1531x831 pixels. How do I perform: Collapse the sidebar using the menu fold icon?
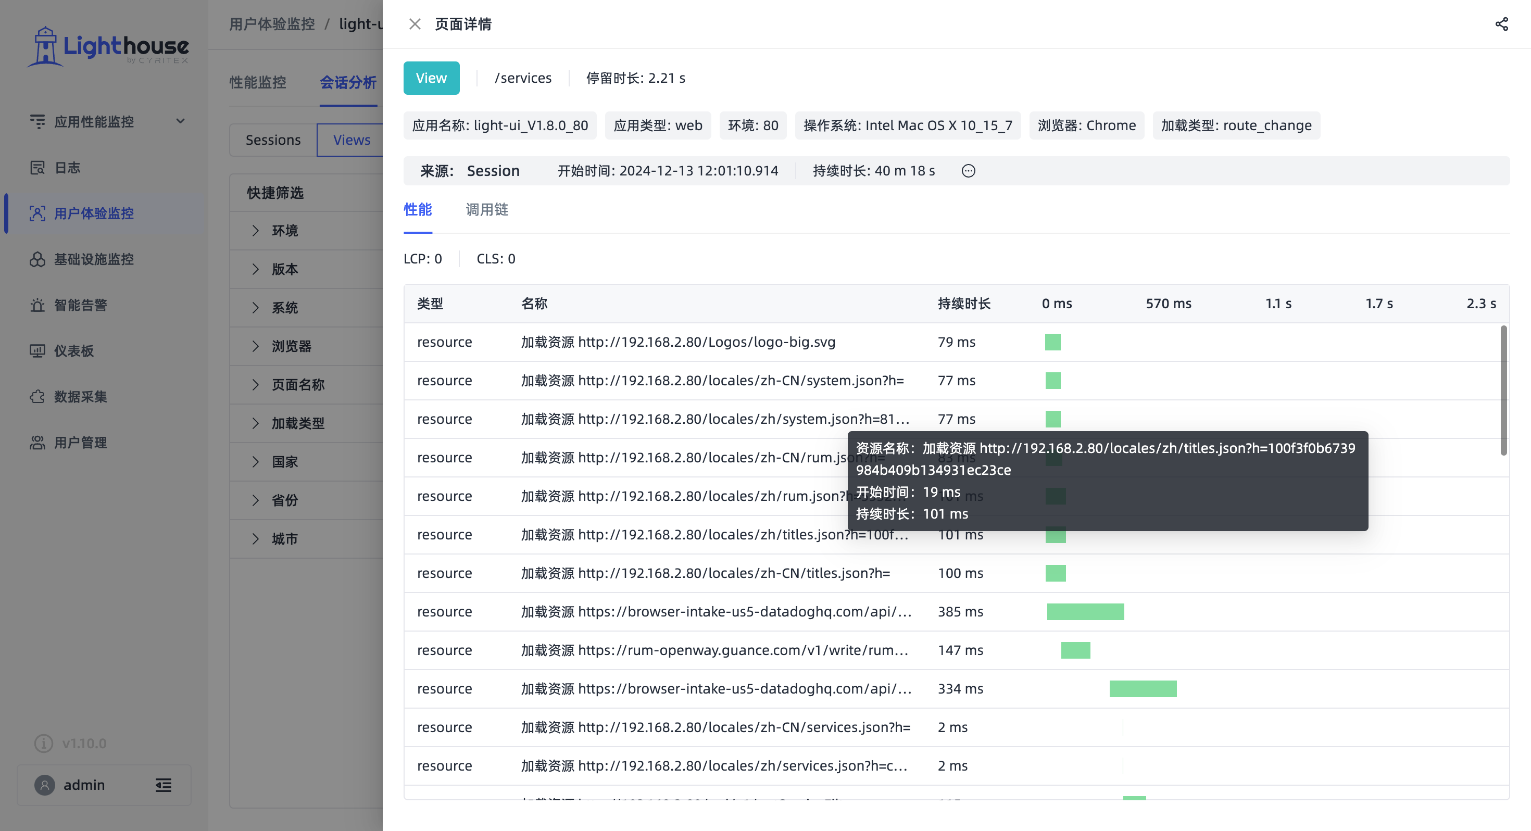pyautogui.click(x=164, y=785)
